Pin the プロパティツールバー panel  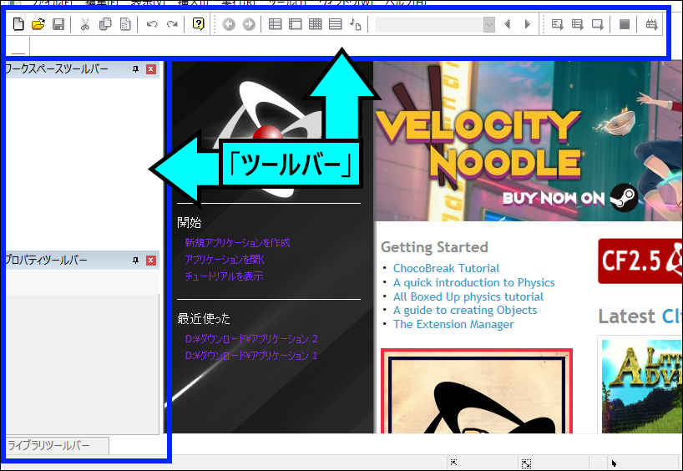click(135, 260)
